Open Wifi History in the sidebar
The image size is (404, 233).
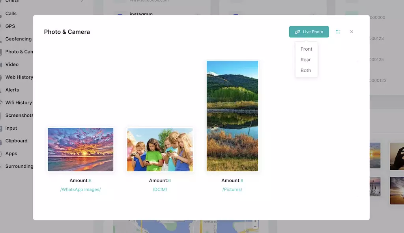point(19,103)
